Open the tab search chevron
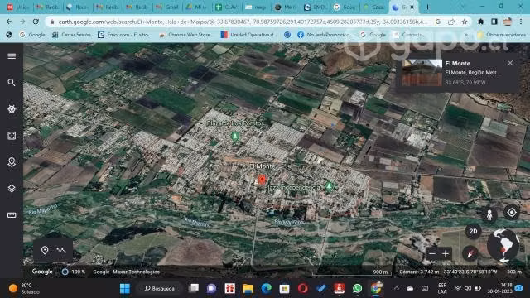The image size is (530, 298). [462, 7]
